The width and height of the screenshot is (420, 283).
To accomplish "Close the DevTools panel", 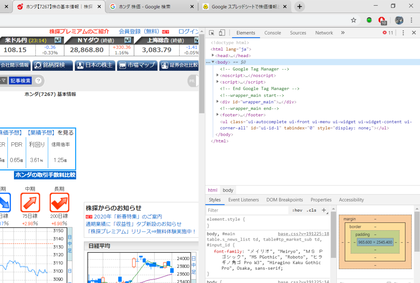I will click(414, 33).
